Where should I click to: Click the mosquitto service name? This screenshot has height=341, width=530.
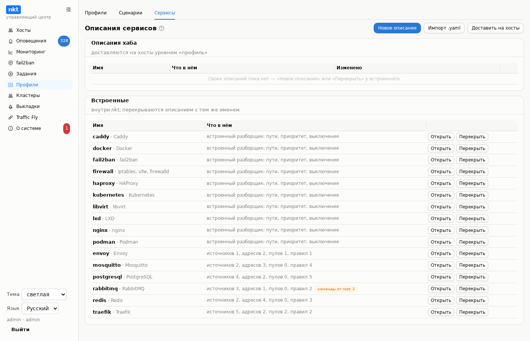(x=107, y=265)
